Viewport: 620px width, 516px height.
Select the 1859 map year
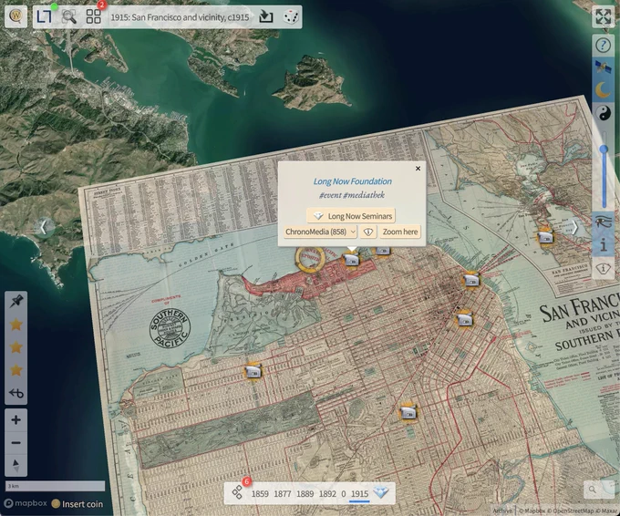(x=260, y=494)
